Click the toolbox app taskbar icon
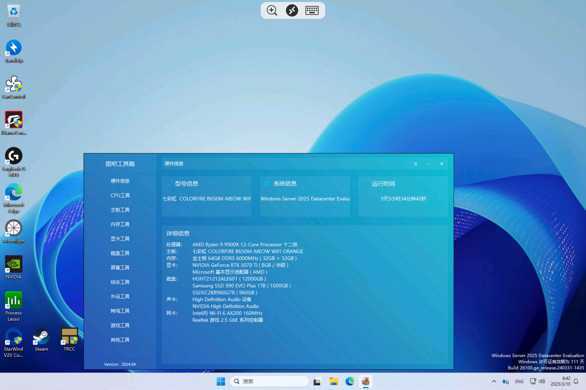Viewport: 586px width, 390px height. (x=366, y=382)
